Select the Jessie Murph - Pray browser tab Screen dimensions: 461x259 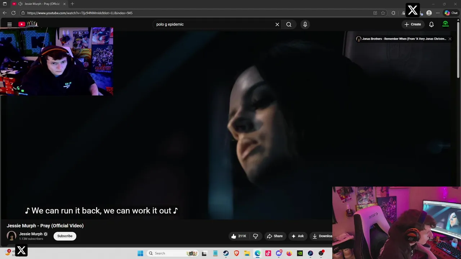(40, 4)
